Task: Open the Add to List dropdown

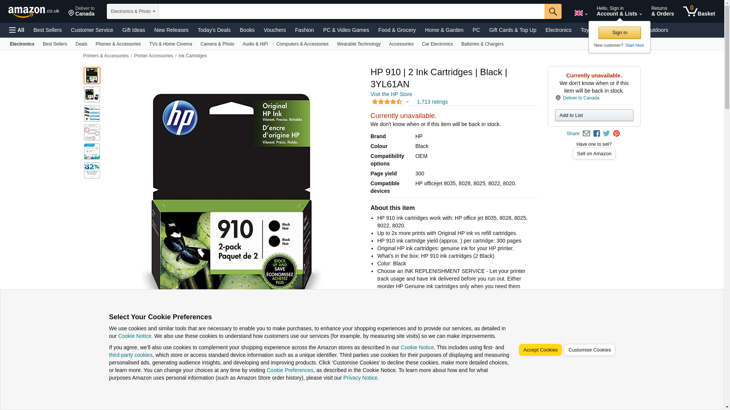Action: [594, 115]
